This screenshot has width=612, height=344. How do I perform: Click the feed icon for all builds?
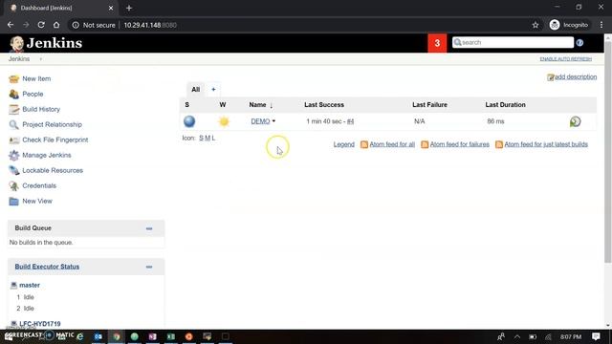tap(363, 144)
